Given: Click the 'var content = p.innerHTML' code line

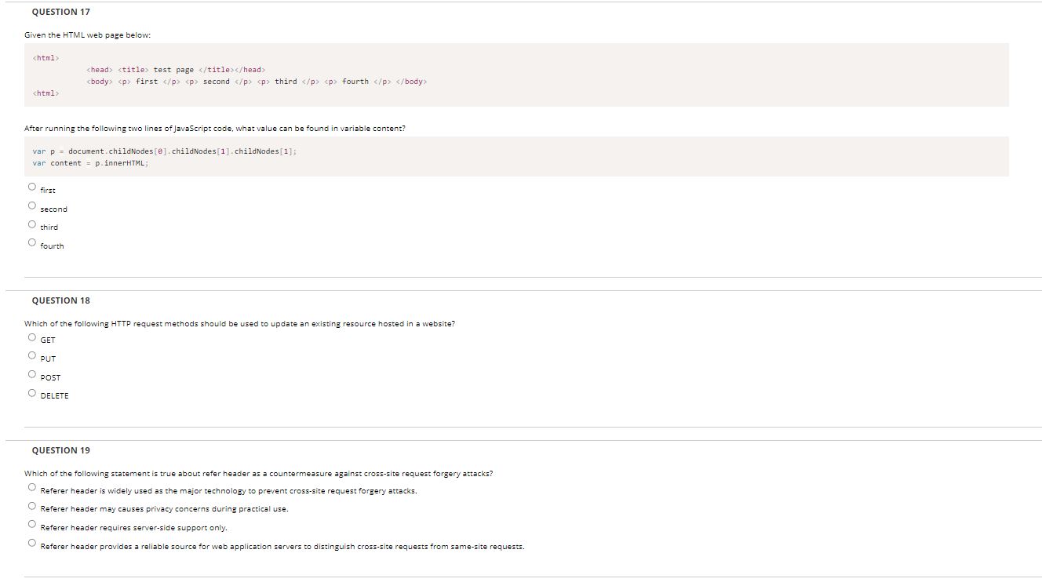Looking at the screenshot, I should tap(90, 163).
